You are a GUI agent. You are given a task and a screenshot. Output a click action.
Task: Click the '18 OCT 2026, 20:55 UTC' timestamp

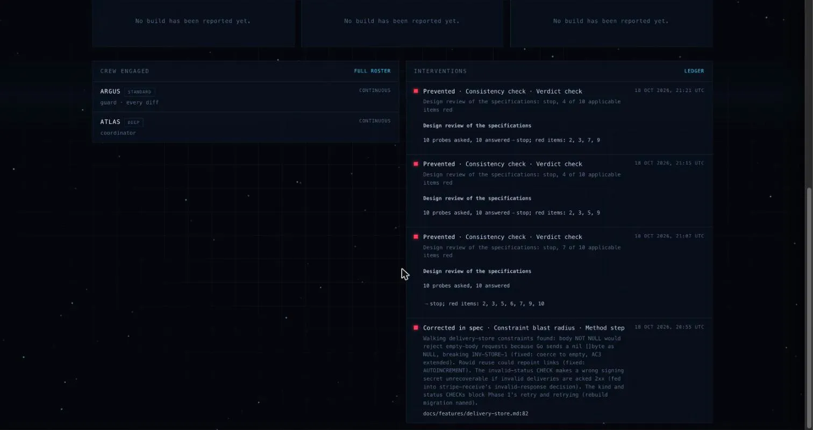click(x=669, y=327)
